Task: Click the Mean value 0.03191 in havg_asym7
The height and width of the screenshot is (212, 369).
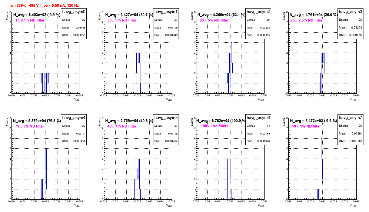Action: click(x=356, y=133)
